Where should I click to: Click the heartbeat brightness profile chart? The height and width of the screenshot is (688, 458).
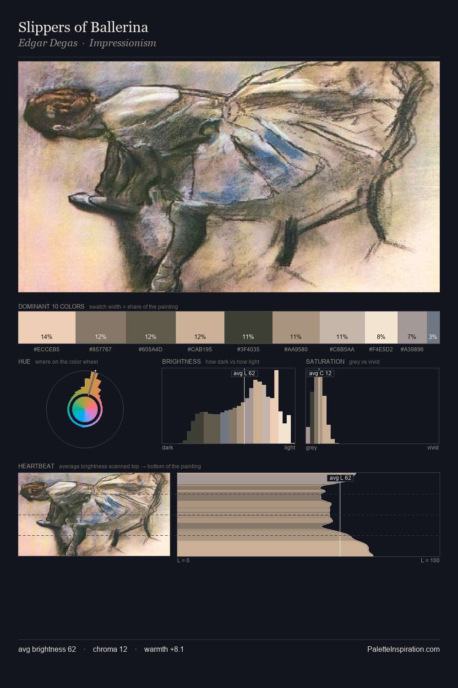(308, 515)
